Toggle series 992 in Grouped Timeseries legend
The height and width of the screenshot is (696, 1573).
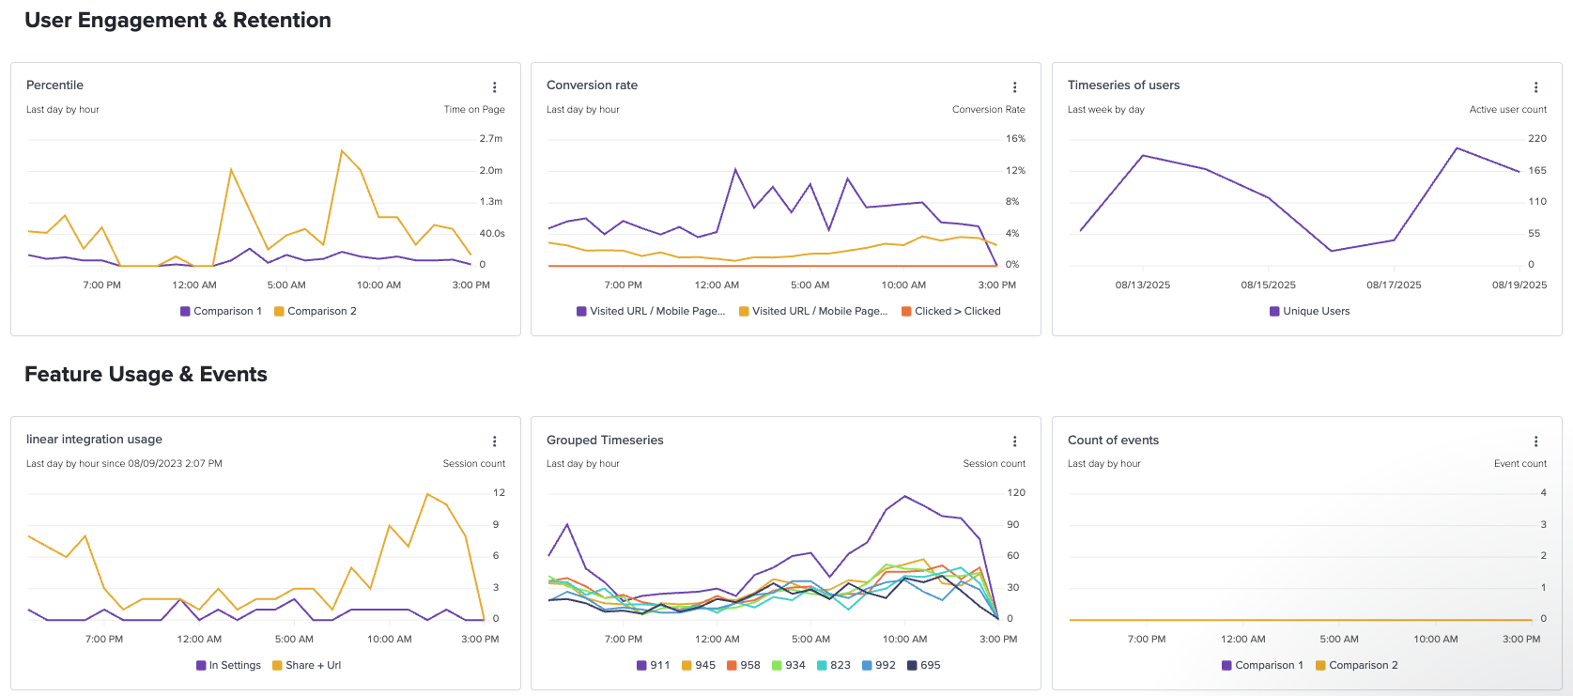[x=878, y=665]
